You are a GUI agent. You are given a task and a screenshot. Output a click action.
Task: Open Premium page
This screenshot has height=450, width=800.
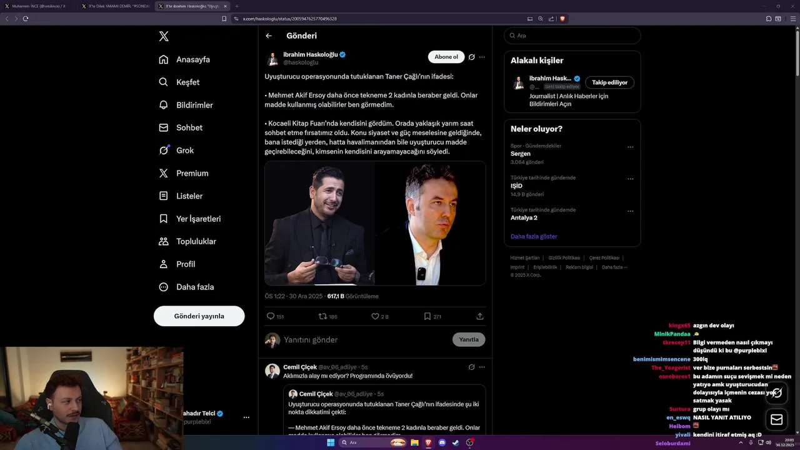coord(184,173)
